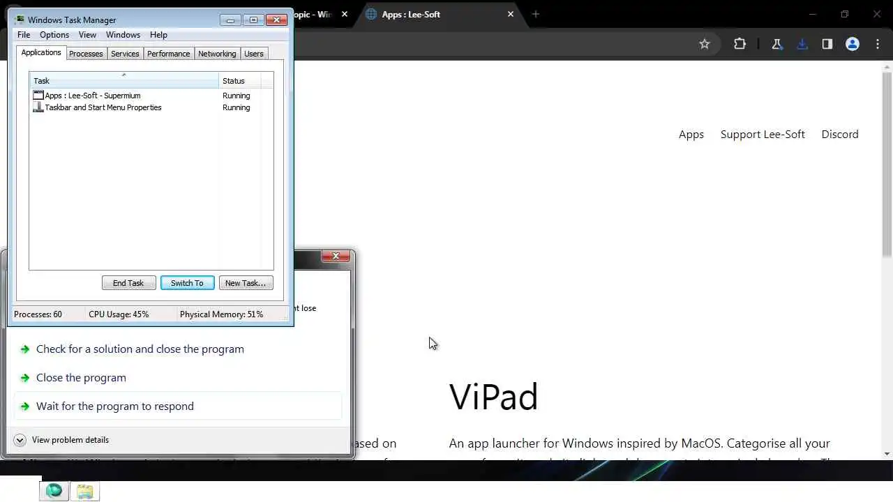Image resolution: width=893 pixels, height=502 pixels.
Task: Open the Support Lee-Soft link
Action: (763, 135)
